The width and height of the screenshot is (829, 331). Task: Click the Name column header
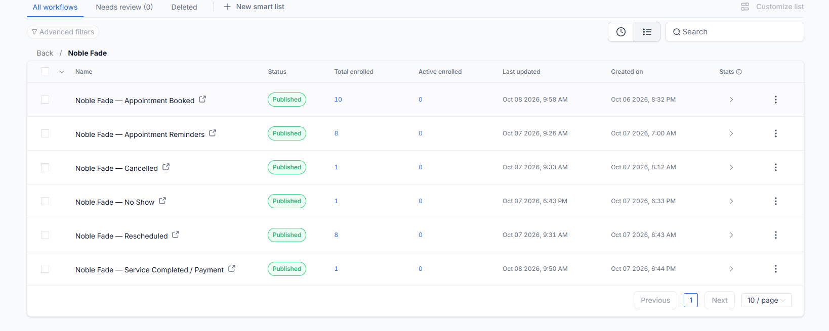[x=84, y=72]
